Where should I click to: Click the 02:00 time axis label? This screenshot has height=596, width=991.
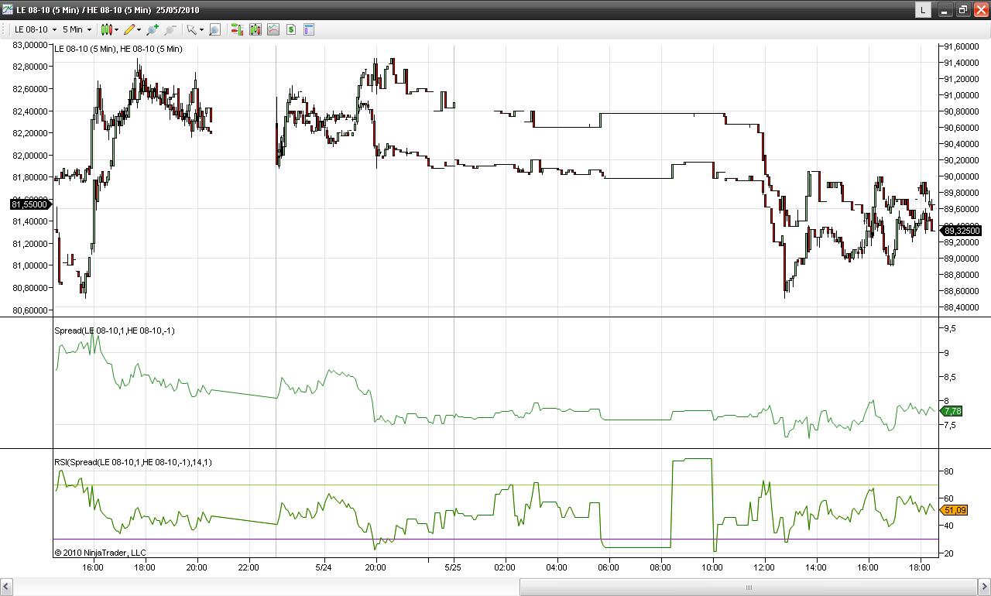pos(505,567)
